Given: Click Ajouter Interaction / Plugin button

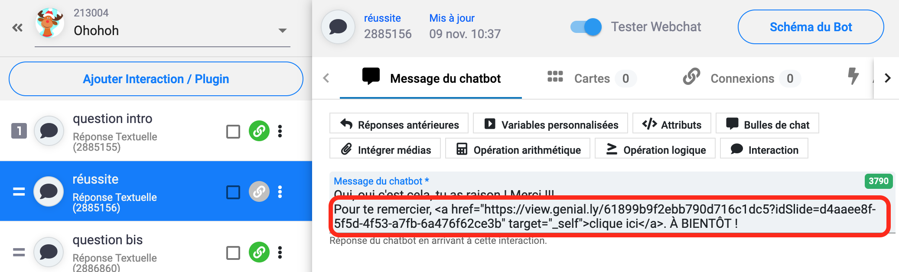Looking at the screenshot, I should (x=156, y=79).
